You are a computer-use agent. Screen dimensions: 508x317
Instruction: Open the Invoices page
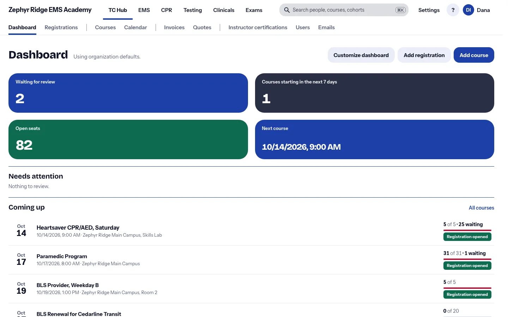click(x=174, y=27)
